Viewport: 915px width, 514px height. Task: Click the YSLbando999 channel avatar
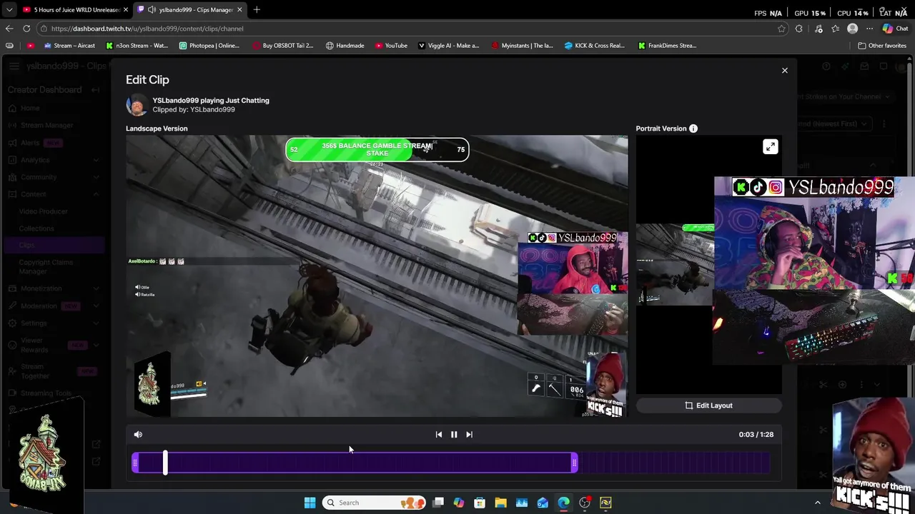[137, 105]
